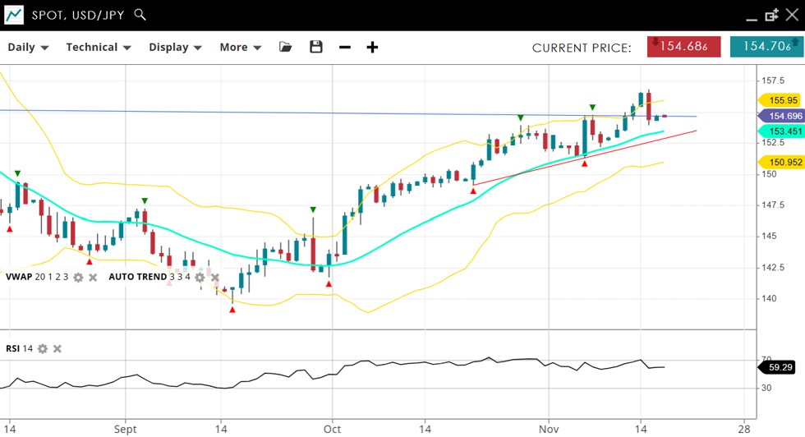Click the purple 154.696 price tag on axis

[780, 117]
